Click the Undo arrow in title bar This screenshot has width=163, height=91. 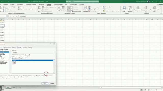click(2, 2)
